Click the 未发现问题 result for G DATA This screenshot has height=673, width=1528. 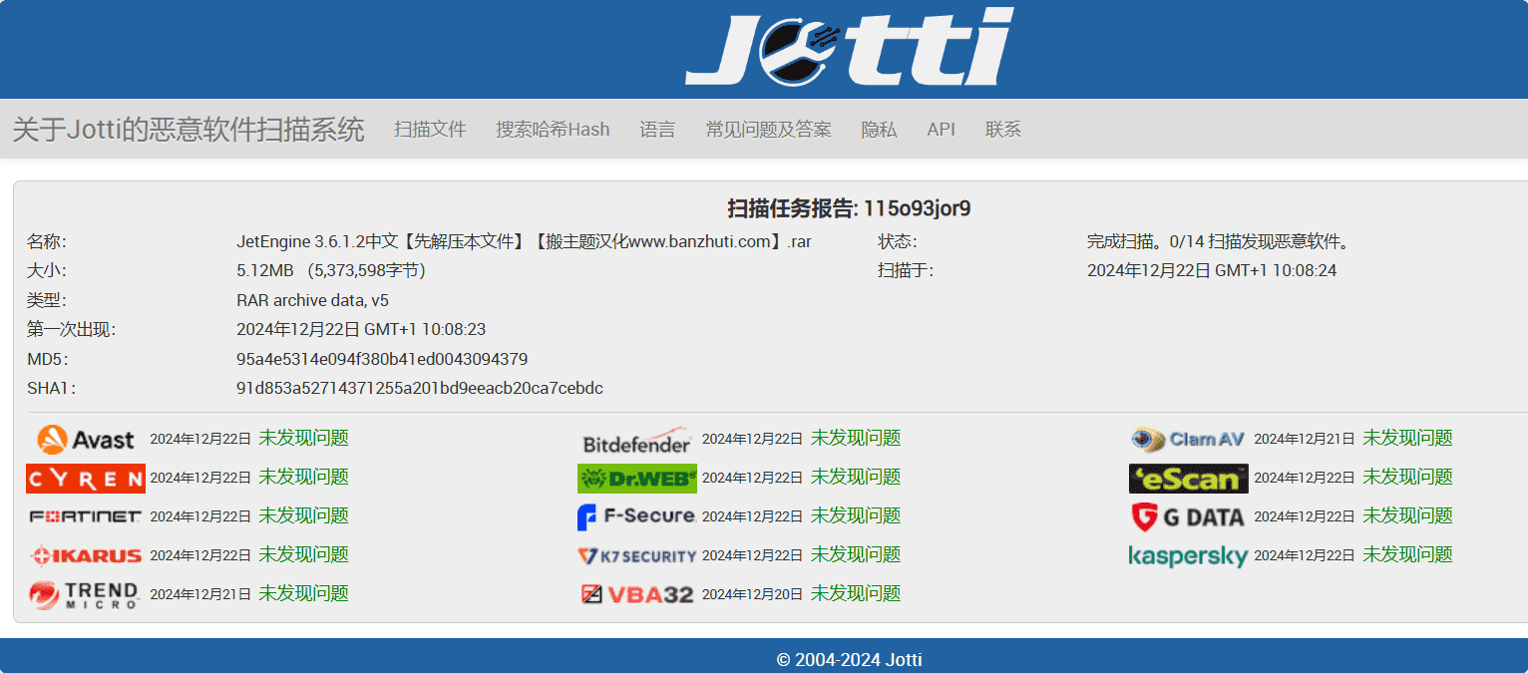tap(1407, 515)
